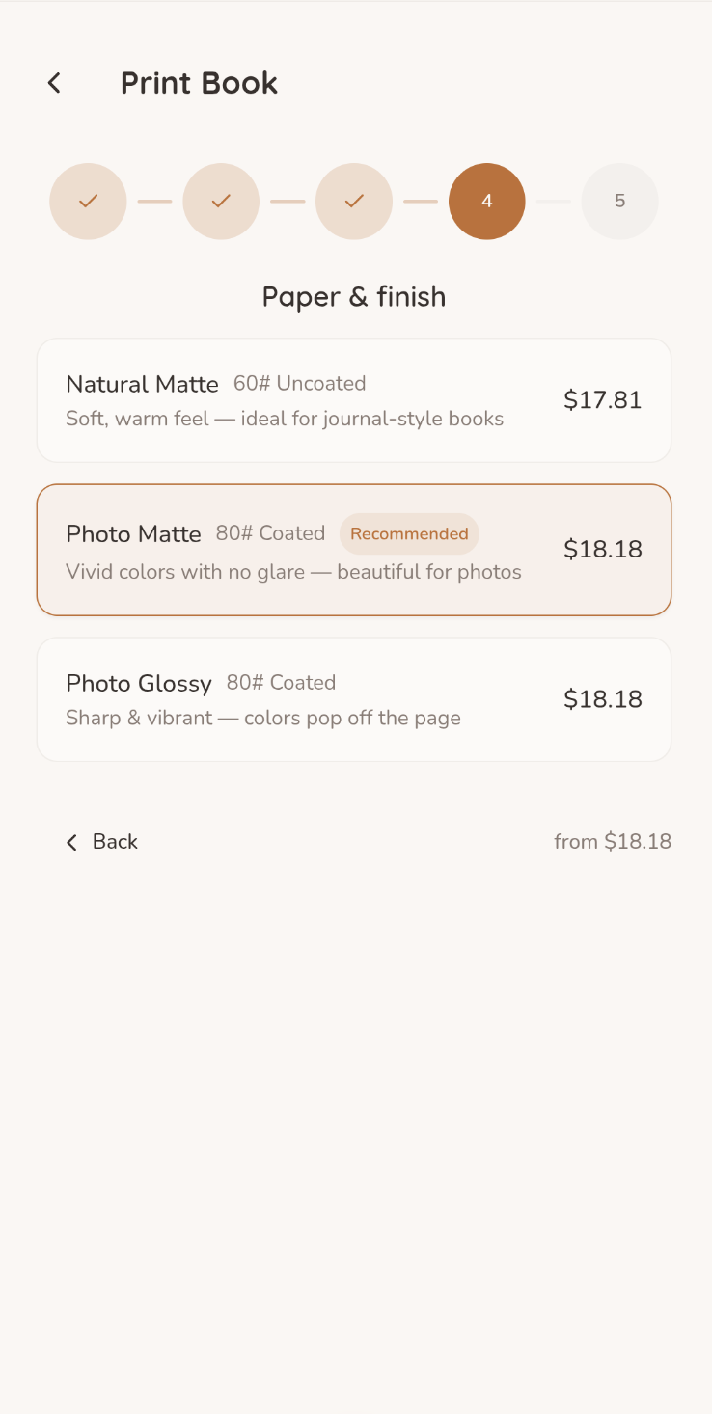712x1414 pixels.
Task: Select the Natural Matte paper option
Action: coord(354,400)
